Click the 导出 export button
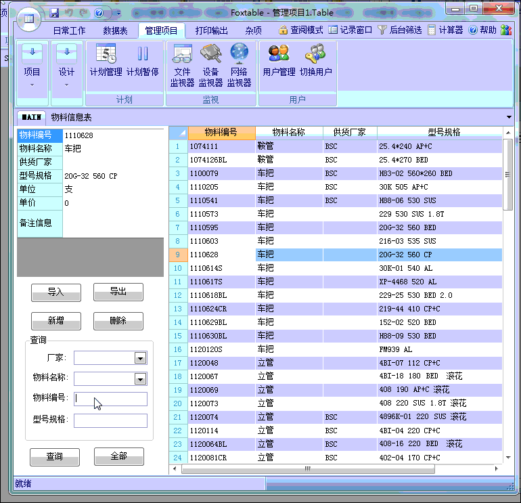Screen dimensions: 521x503 (118, 292)
